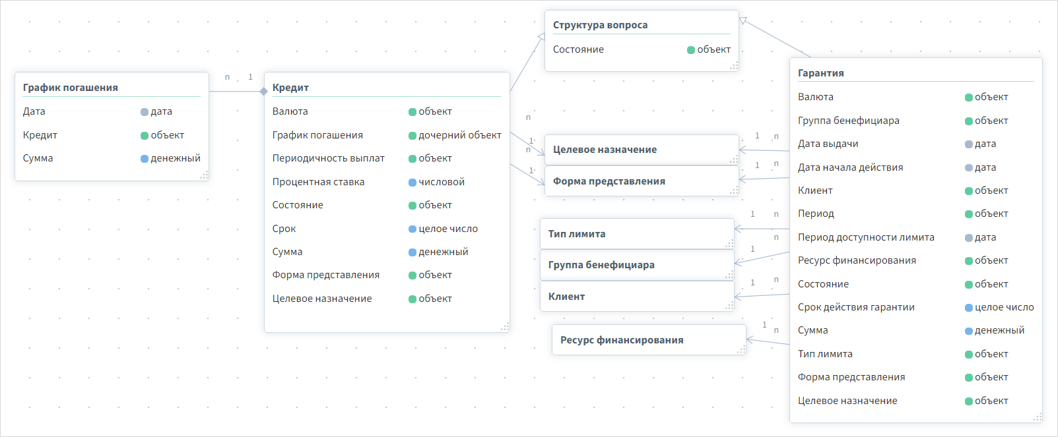Select the Структура вопроса entity title
The width and height of the screenshot is (1058, 437).
point(600,25)
